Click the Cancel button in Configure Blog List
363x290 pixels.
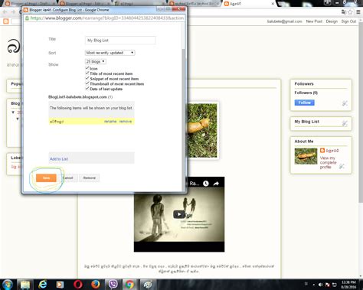68,178
